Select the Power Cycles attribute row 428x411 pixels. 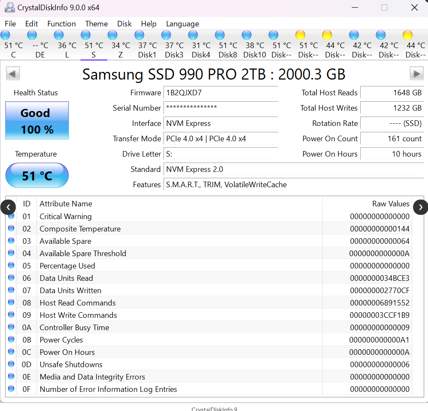pyautogui.click(x=209, y=340)
